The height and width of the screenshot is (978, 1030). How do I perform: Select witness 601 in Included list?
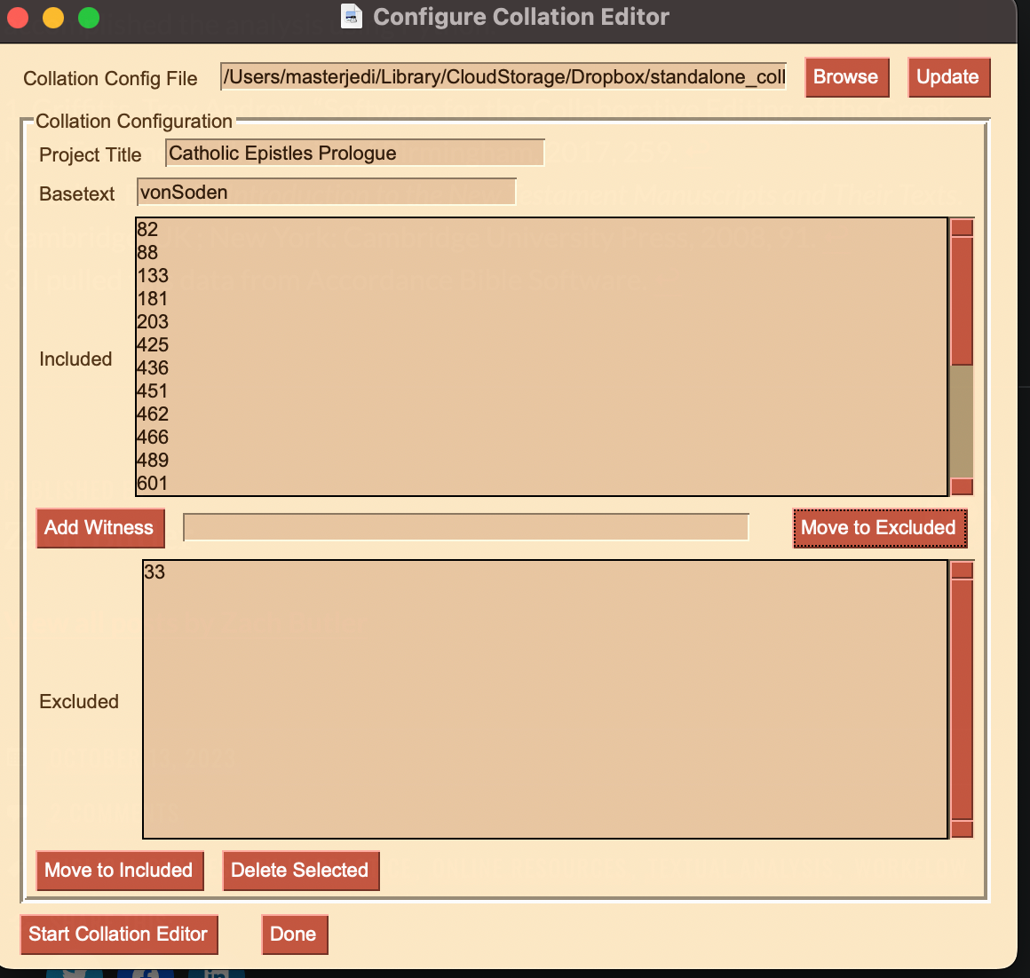[x=153, y=484]
